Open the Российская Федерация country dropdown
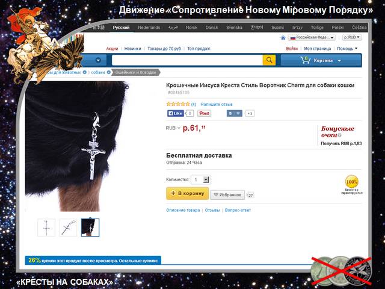The width and height of the screenshot is (385, 289). pos(312,37)
